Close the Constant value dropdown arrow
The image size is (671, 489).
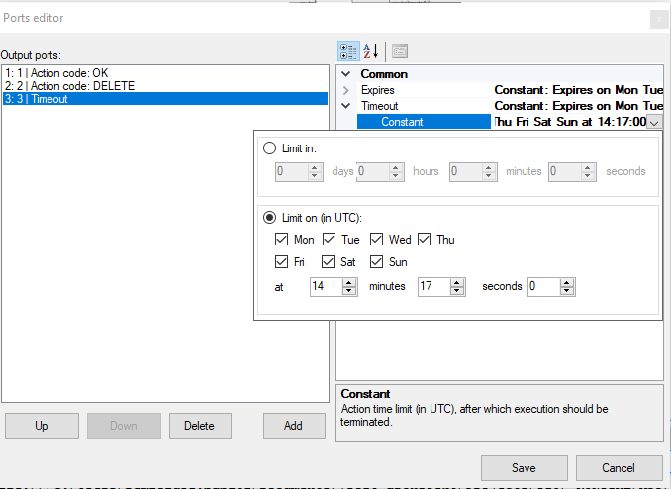pyautogui.click(x=654, y=122)
